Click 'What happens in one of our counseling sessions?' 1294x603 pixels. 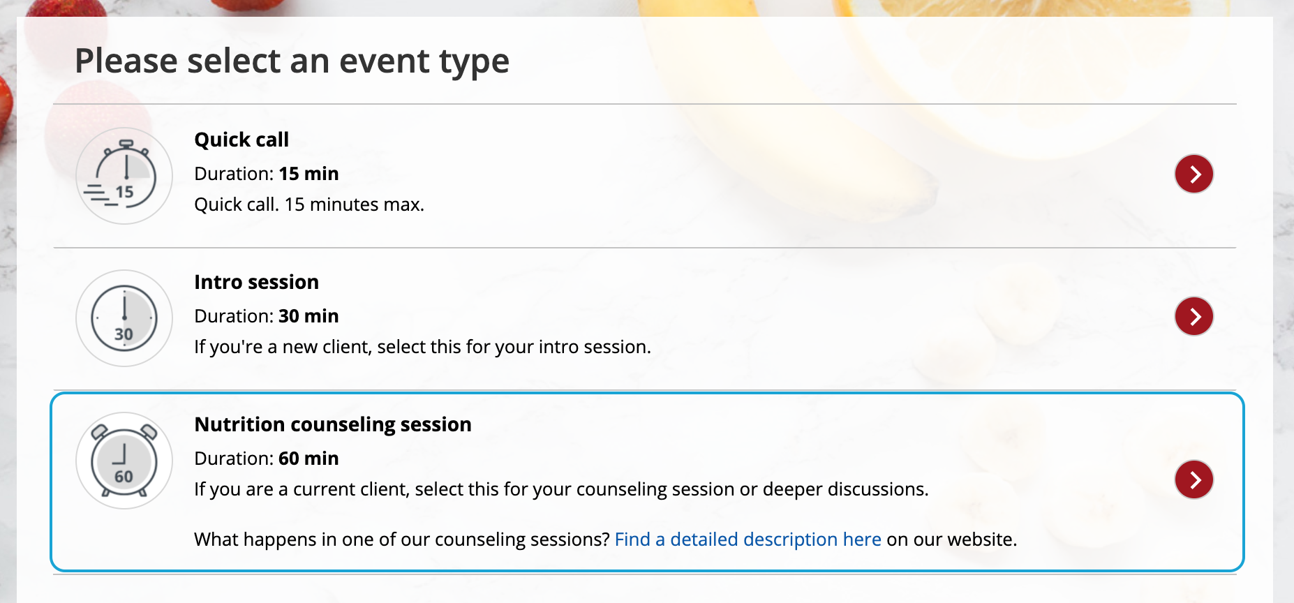pos(402,539)
